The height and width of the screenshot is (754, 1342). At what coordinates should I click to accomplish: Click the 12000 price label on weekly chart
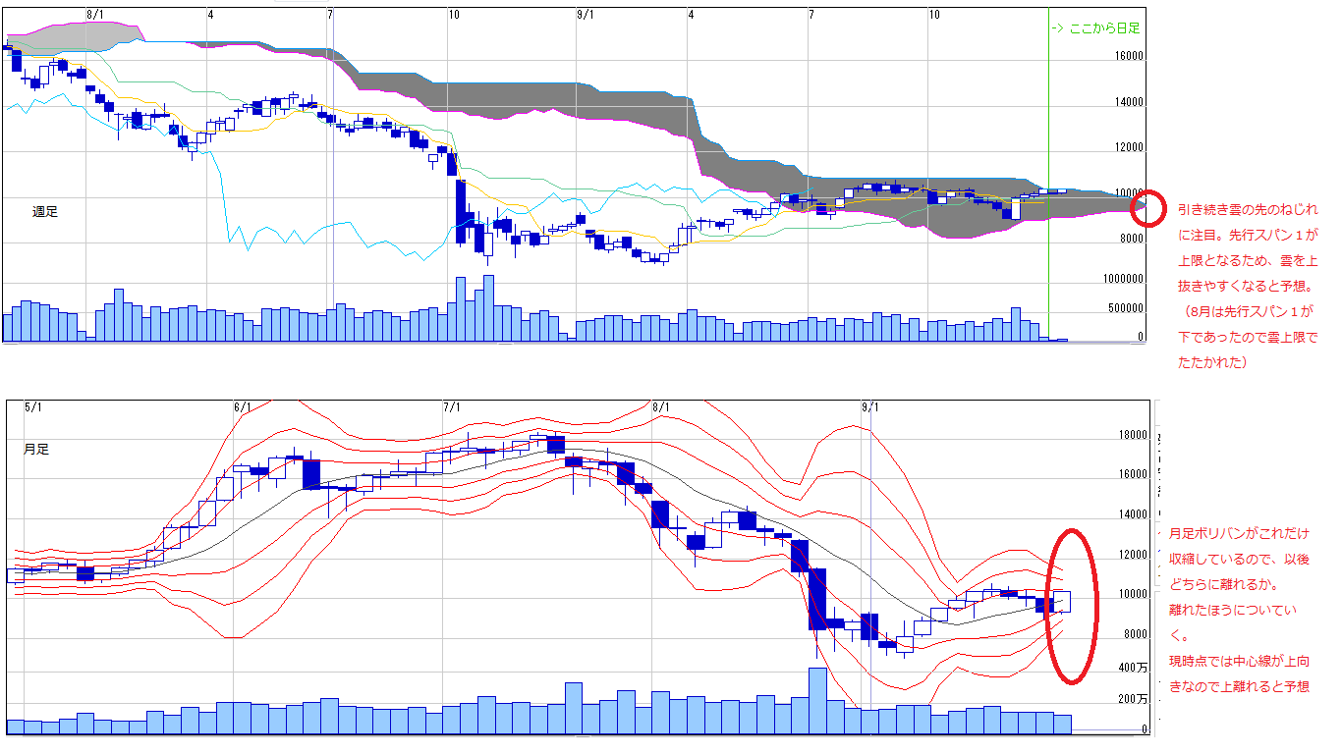[1130, 148]
